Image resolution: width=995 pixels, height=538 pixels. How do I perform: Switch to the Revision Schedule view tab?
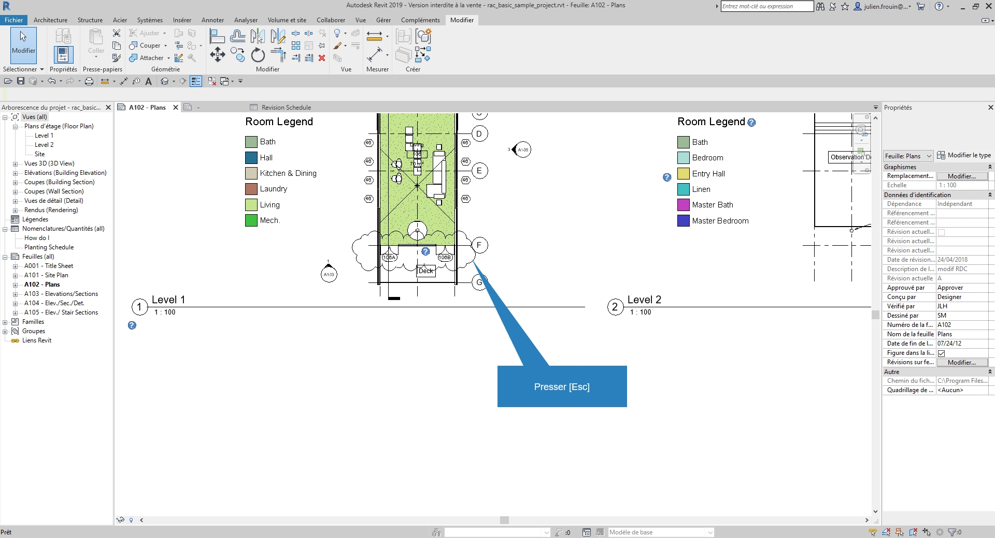286,108
